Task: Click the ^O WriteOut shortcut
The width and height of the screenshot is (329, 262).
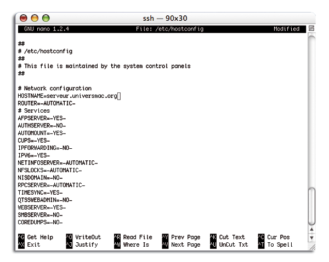Action: (x=83, y=237)
